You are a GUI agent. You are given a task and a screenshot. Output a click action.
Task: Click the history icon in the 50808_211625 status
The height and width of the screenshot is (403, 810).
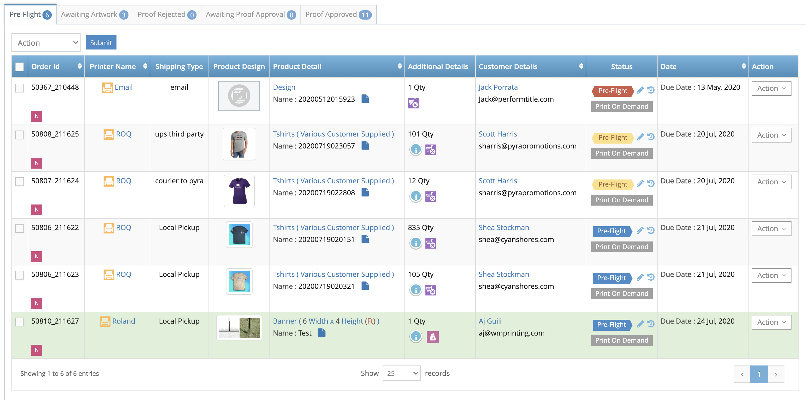651,137
